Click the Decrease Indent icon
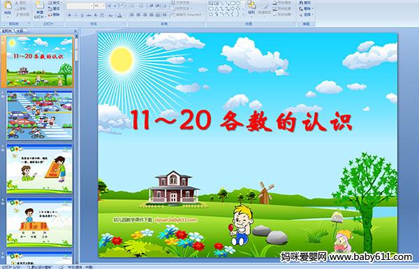This screenshot has height=269, width=419. point(152,6)
